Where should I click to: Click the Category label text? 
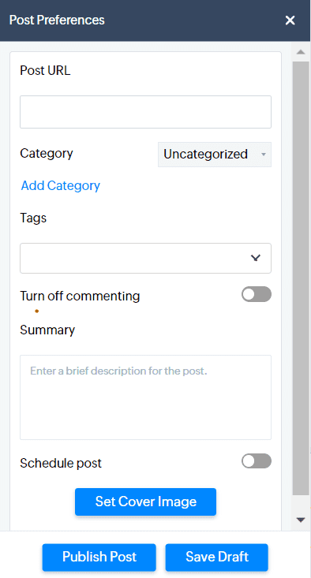click(x=47, y=153)
